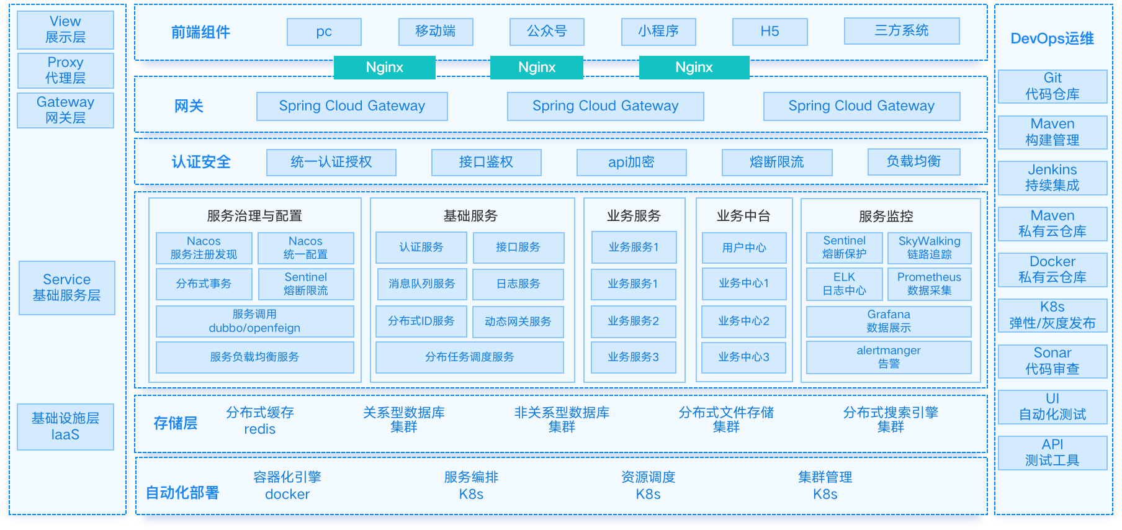Viewport: 1122px width, 530px height.
Task: Click the Jenkins 持续集成 box
Action: tap(1053, 178)
